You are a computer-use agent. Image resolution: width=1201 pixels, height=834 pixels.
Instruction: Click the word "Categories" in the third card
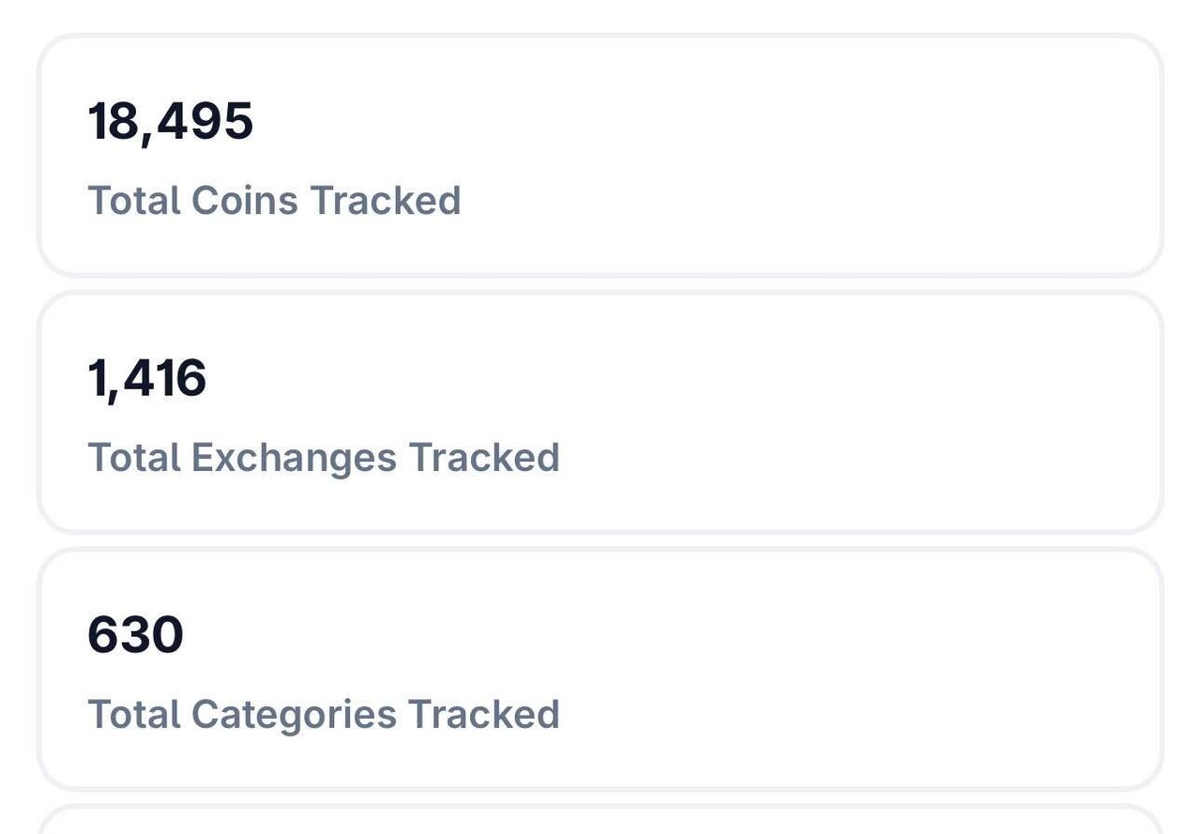[x=294, y=715]
